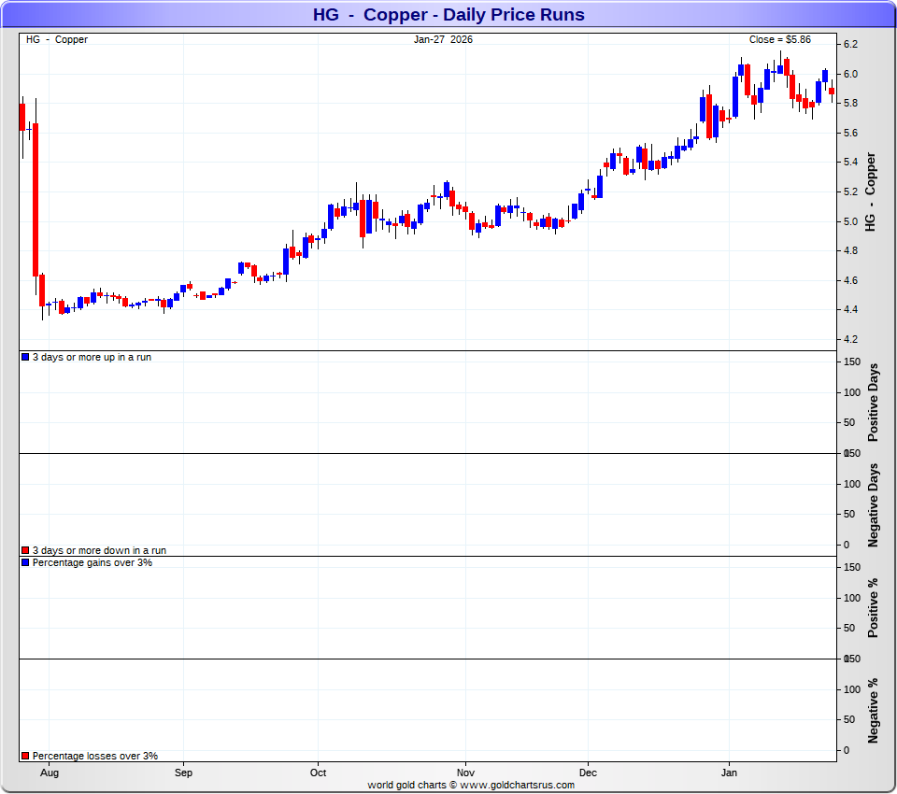Image resolution: width=897 pixels, height=794 pixels.
Task: Select the 'Jan-27 2026' date label
Action: (444, 39)
